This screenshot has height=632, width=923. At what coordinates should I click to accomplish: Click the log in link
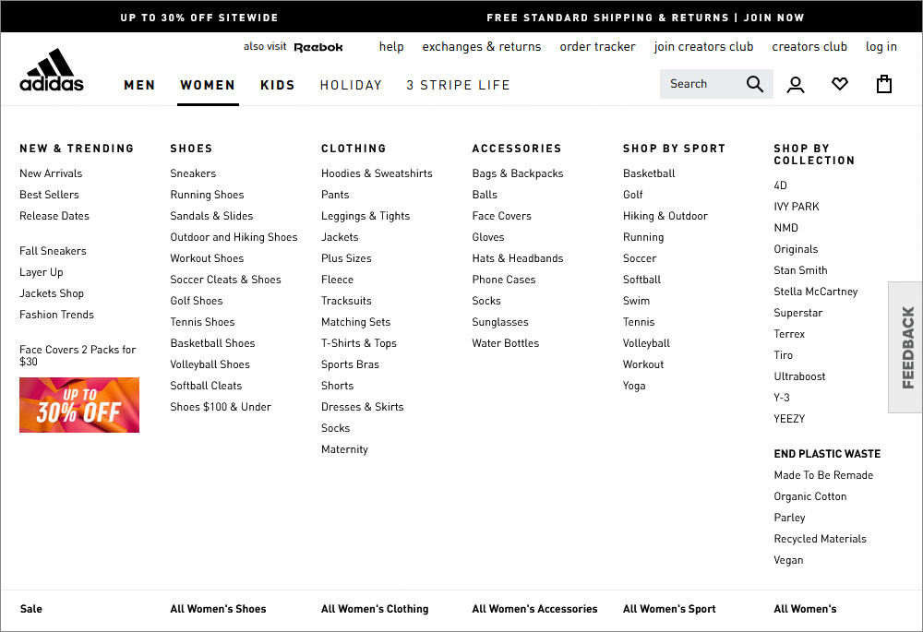pos(881,46)
